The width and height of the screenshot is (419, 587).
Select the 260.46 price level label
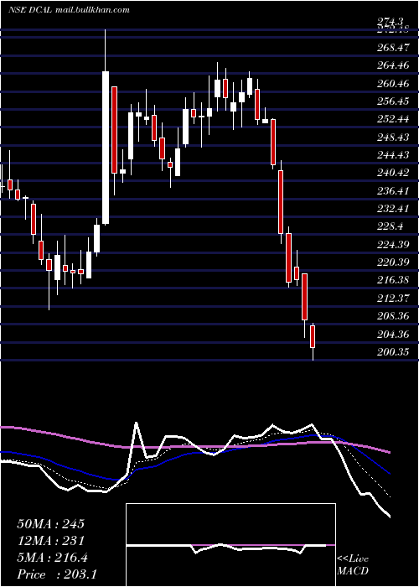(392, 84)
